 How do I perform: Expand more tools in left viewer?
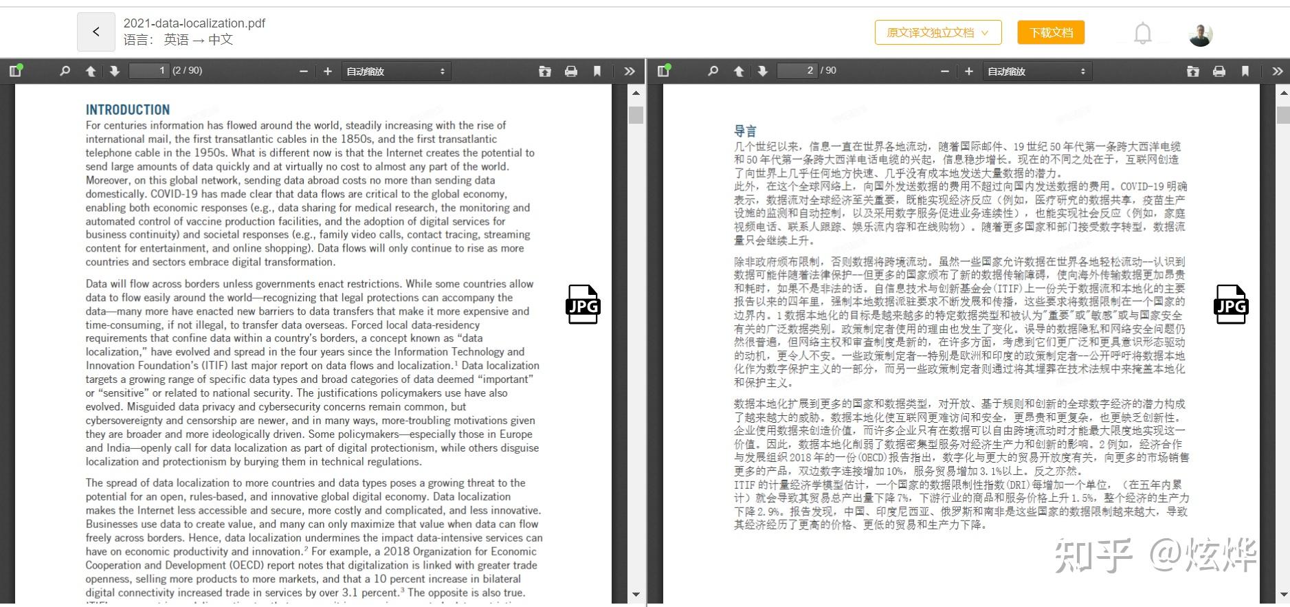[x=629, y=71]
